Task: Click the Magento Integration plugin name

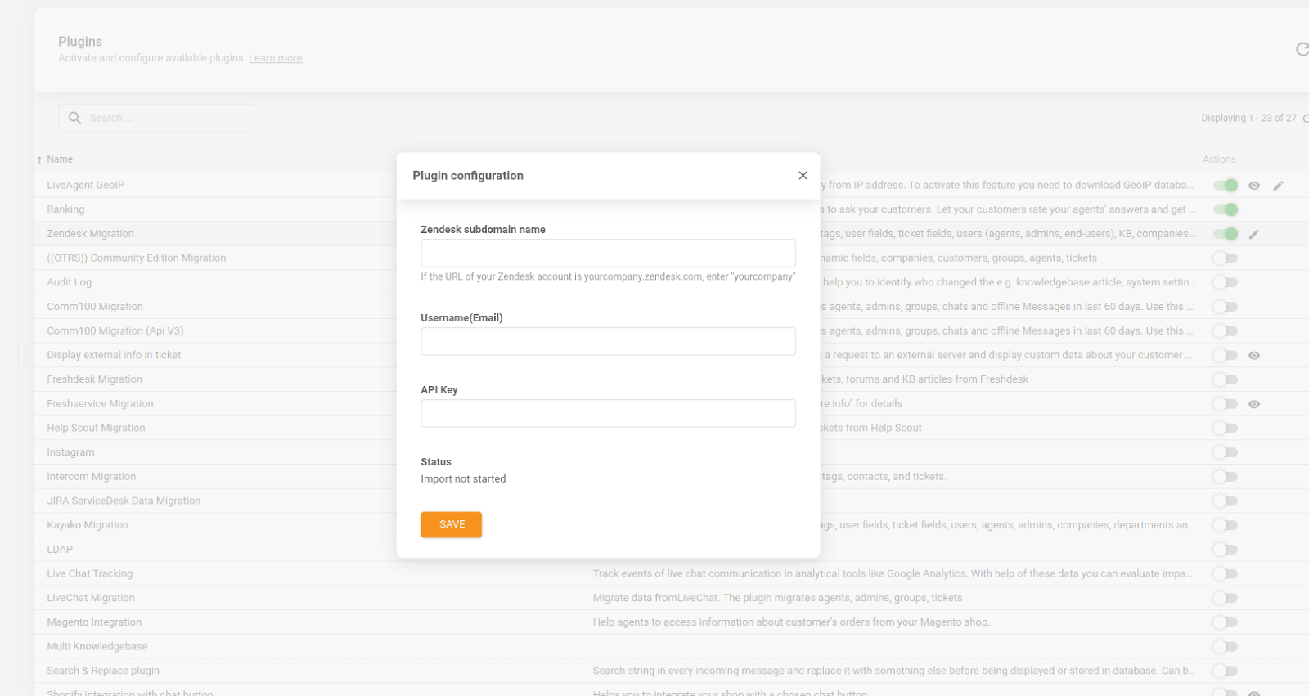Action: click(x=94, y=622)
